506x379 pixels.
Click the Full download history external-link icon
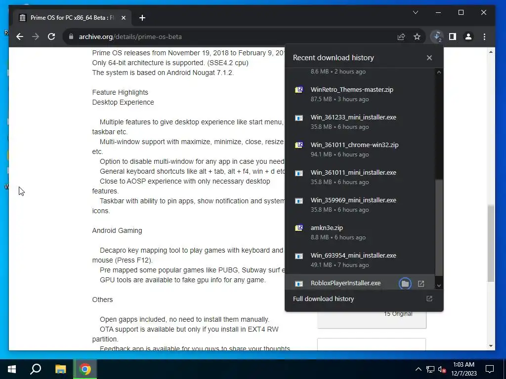click(x=429, y=299)
